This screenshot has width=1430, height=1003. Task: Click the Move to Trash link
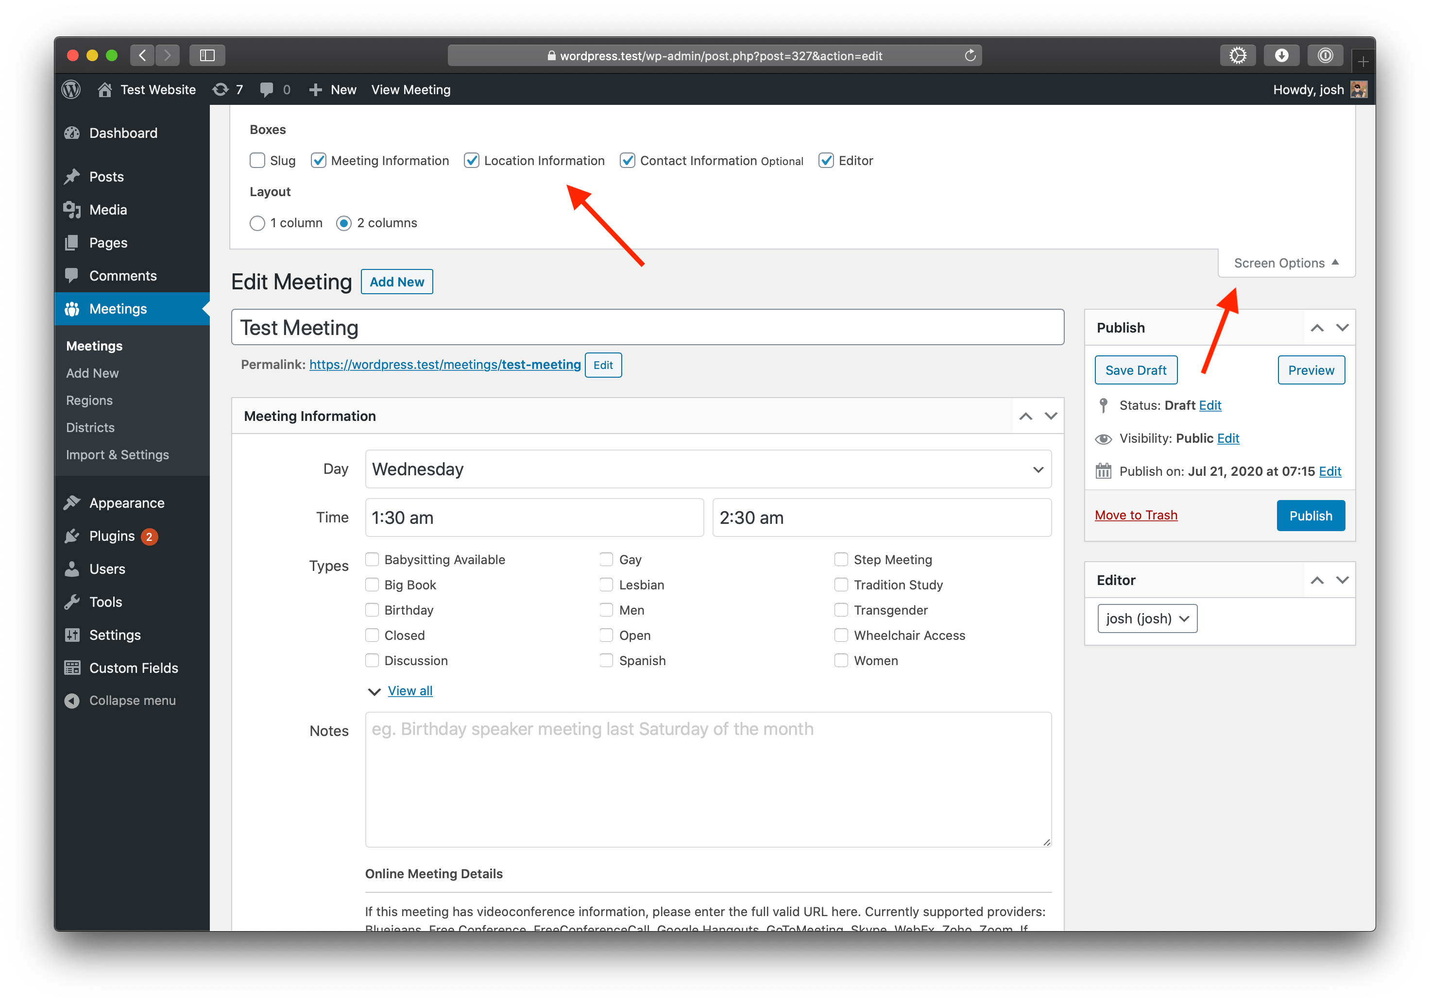(x=1136, y=515)
